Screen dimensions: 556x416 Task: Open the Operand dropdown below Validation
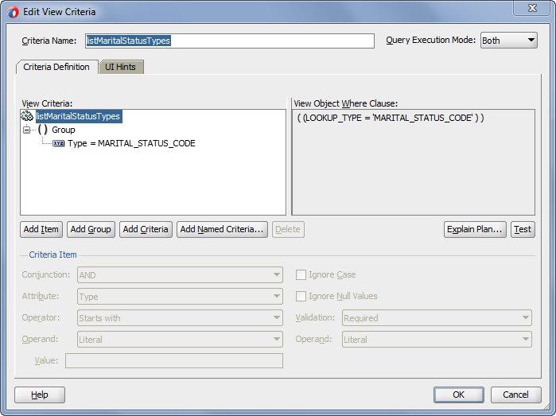[437, 340]
